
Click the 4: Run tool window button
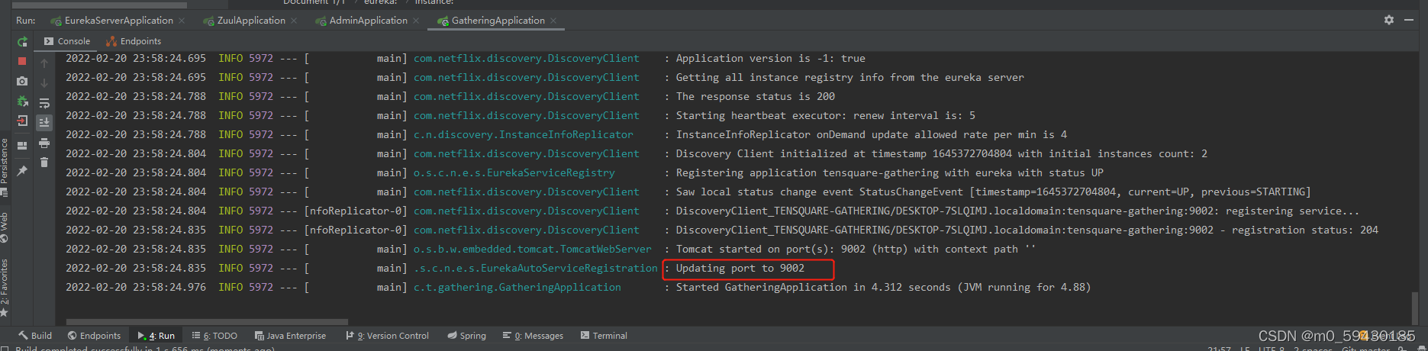coord(156,336)
